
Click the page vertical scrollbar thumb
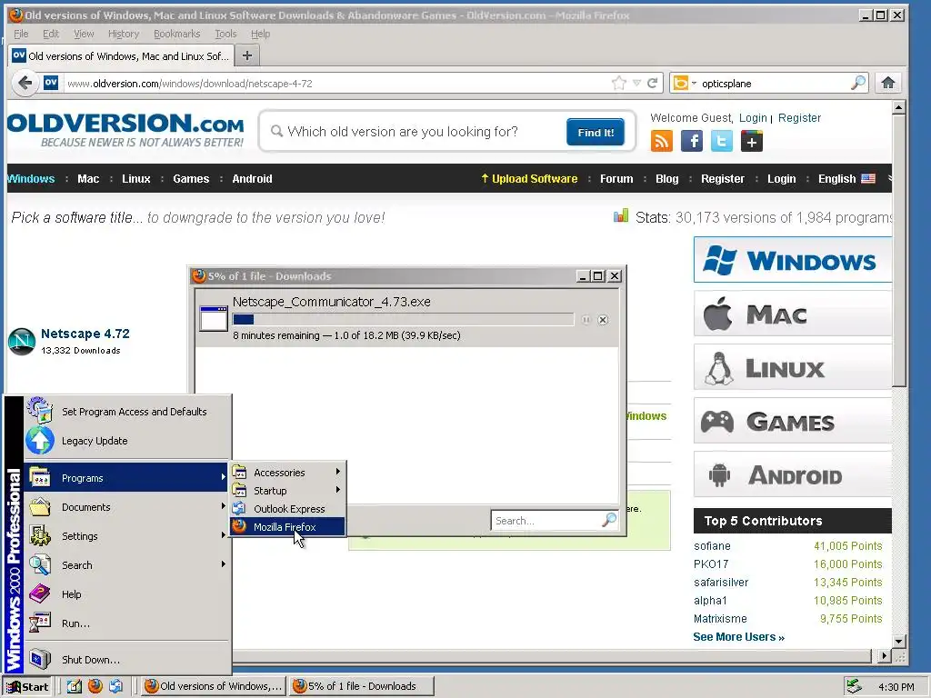point(899,251)
